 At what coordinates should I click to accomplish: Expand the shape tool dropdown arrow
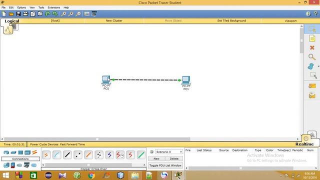click(x=318, y=66)
